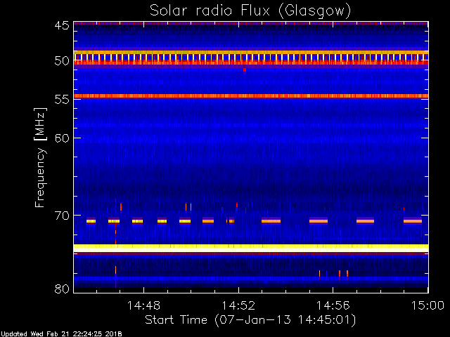Click the 14:48 time tick label

143,305
